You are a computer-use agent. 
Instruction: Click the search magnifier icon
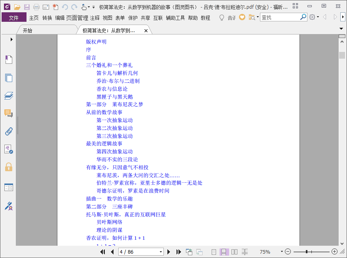tap(303, 17)
